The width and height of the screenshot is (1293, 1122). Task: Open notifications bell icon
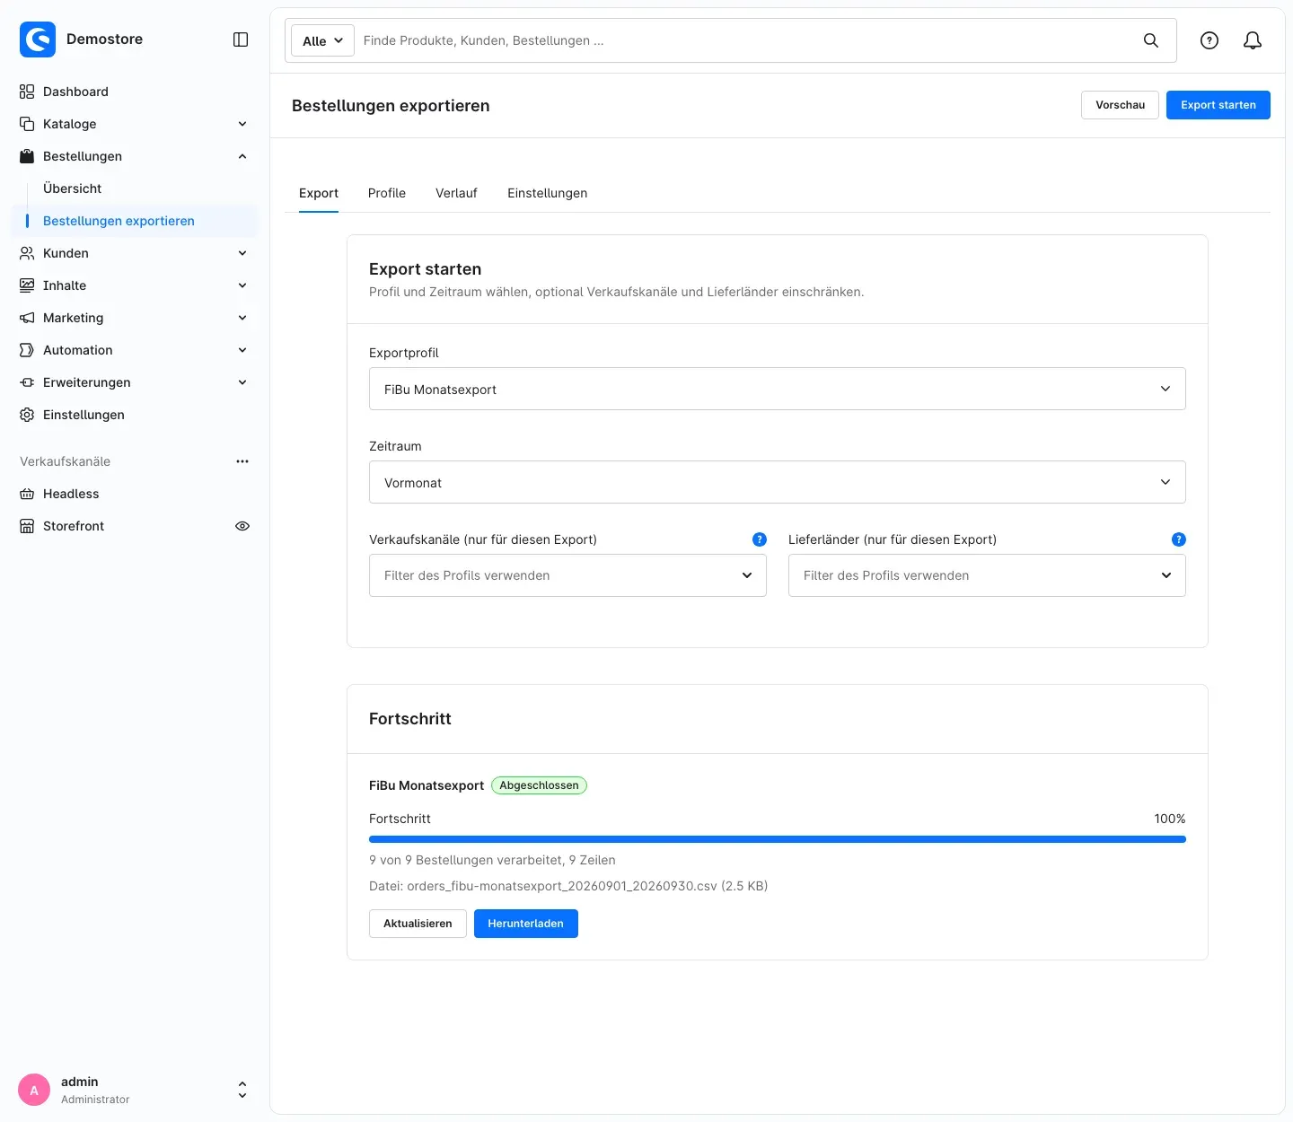point(1253,40)
